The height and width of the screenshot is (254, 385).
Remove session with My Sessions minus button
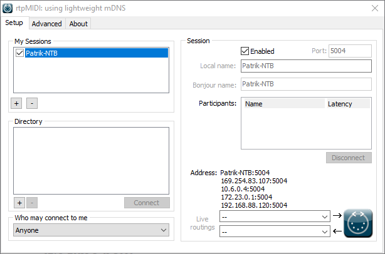point(32,103)
